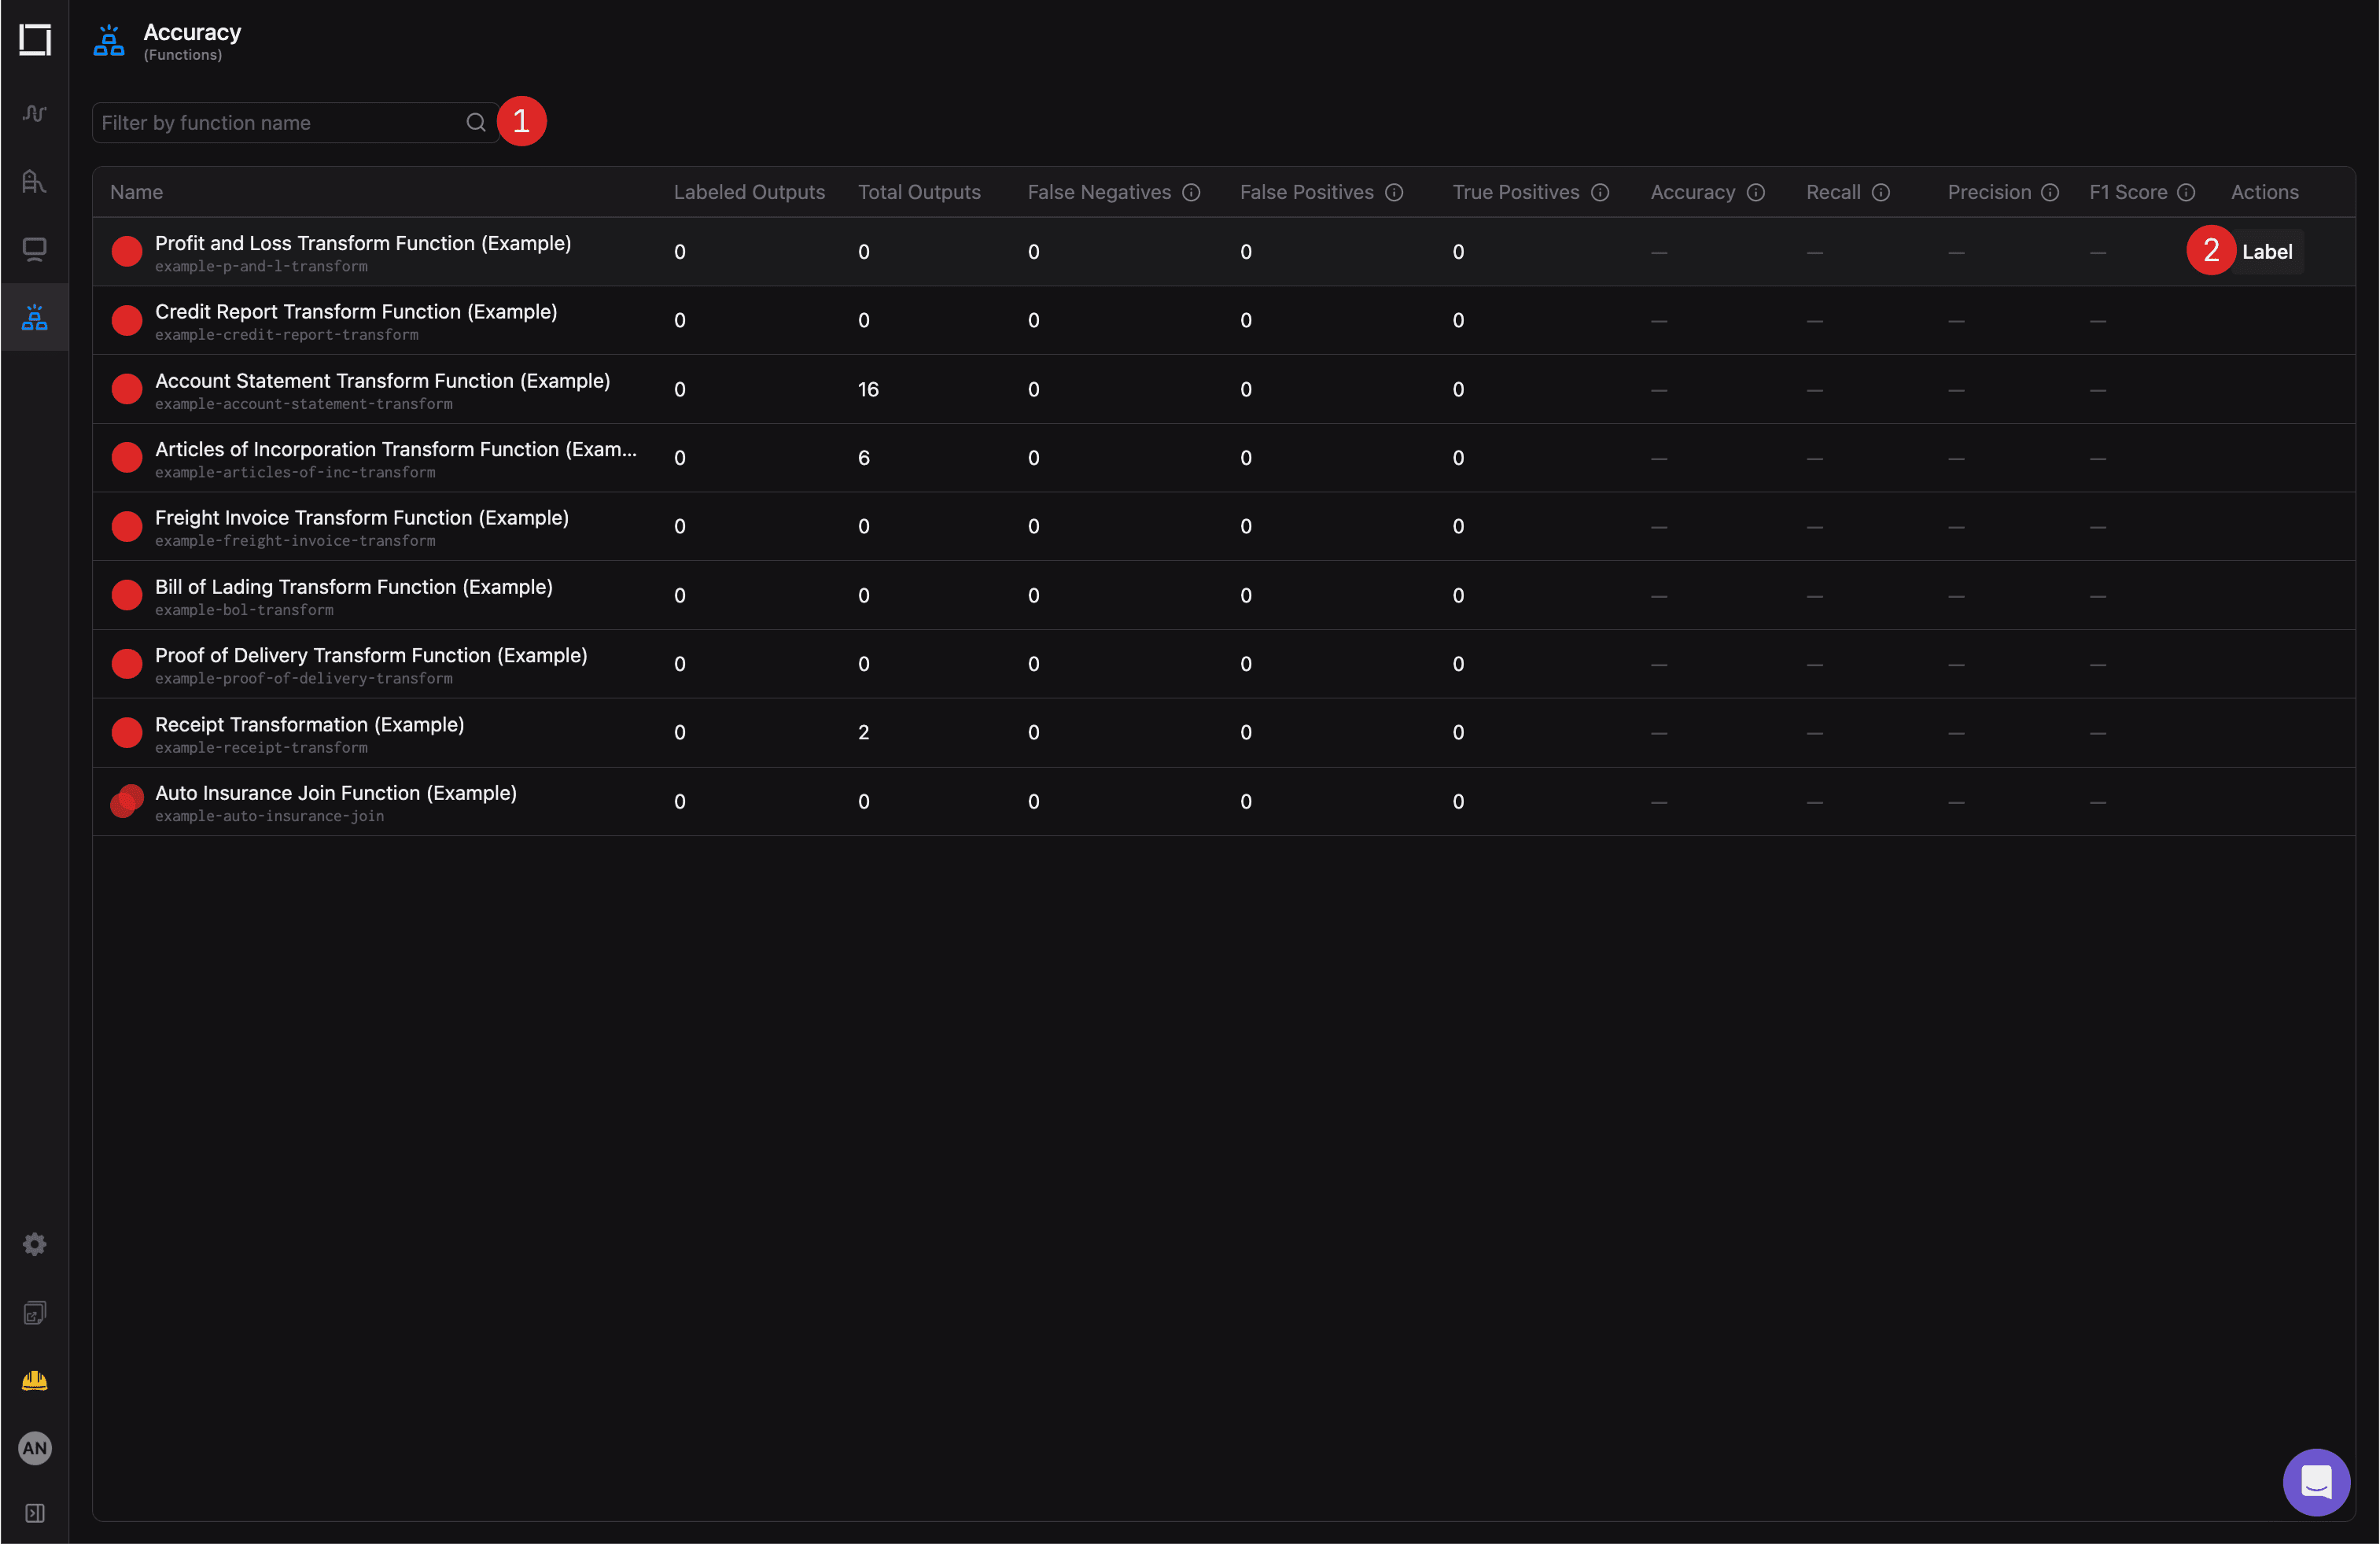Open Settings via the gear icon
2380x1544 pixels.
click(35, 1243)
